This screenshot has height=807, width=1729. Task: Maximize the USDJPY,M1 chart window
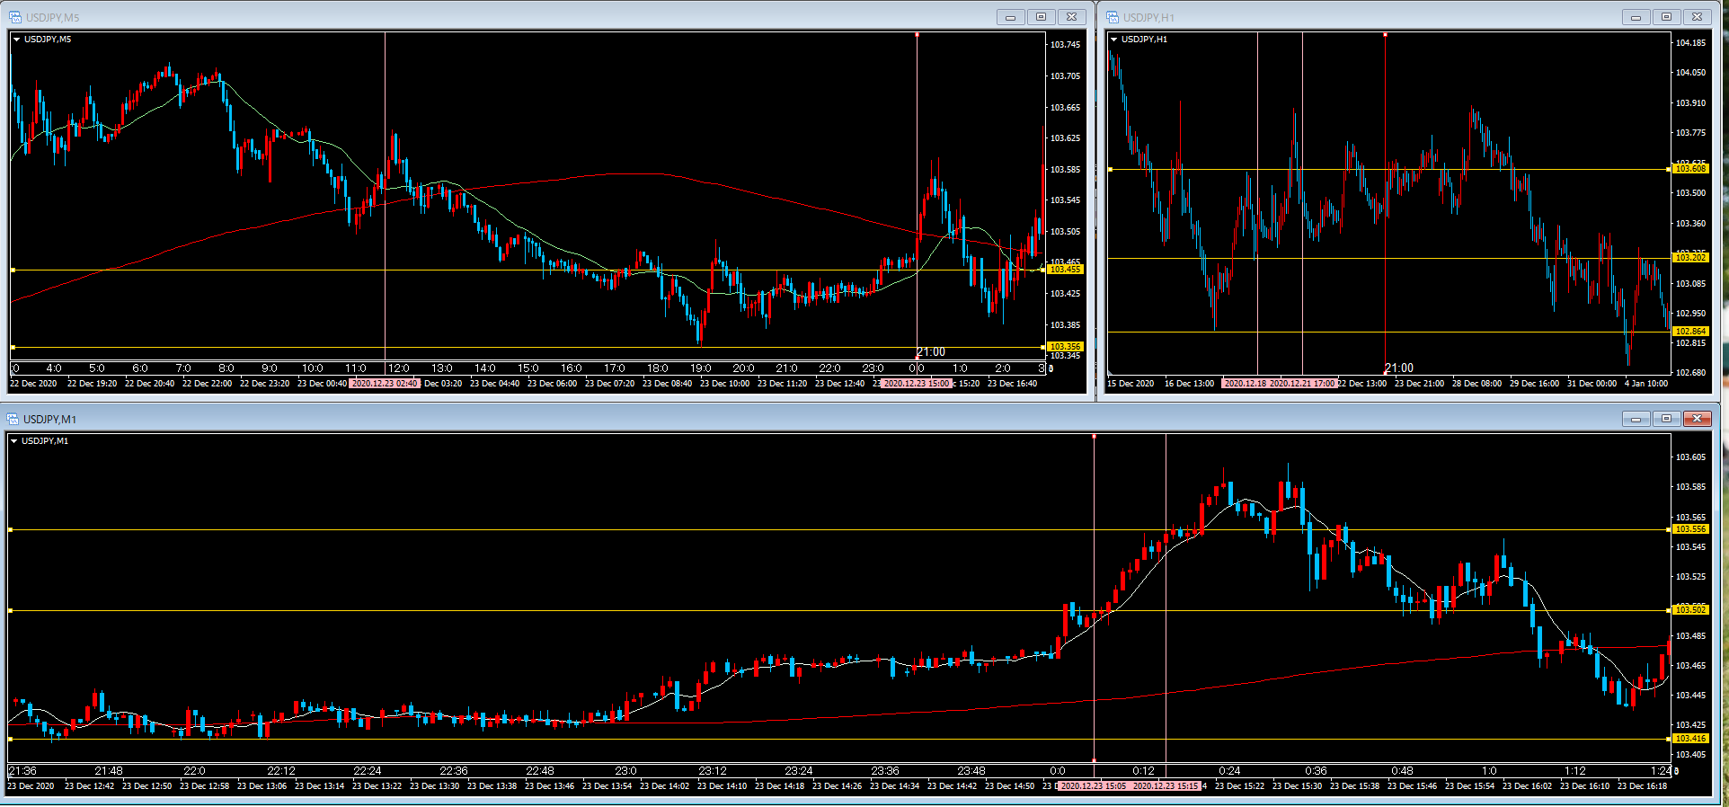1666,419
